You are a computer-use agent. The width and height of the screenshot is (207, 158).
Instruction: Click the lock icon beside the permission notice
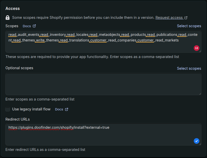7,18
